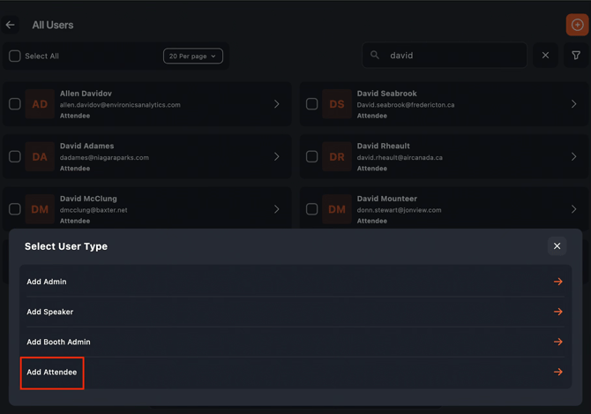Click the orange add user plus icon
The height and width of the screenshot is (414, 591).
(577, 25)
